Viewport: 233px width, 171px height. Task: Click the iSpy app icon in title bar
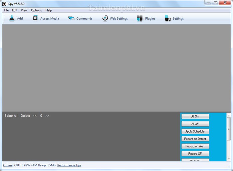click(4, 4)
